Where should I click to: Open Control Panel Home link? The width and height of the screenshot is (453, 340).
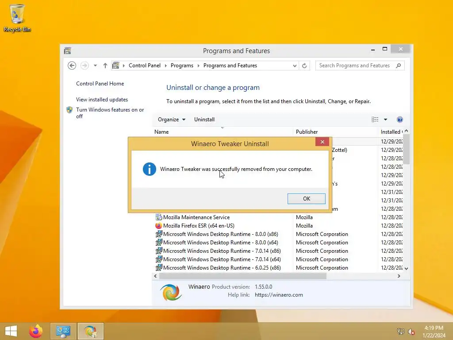pos(100,84)
